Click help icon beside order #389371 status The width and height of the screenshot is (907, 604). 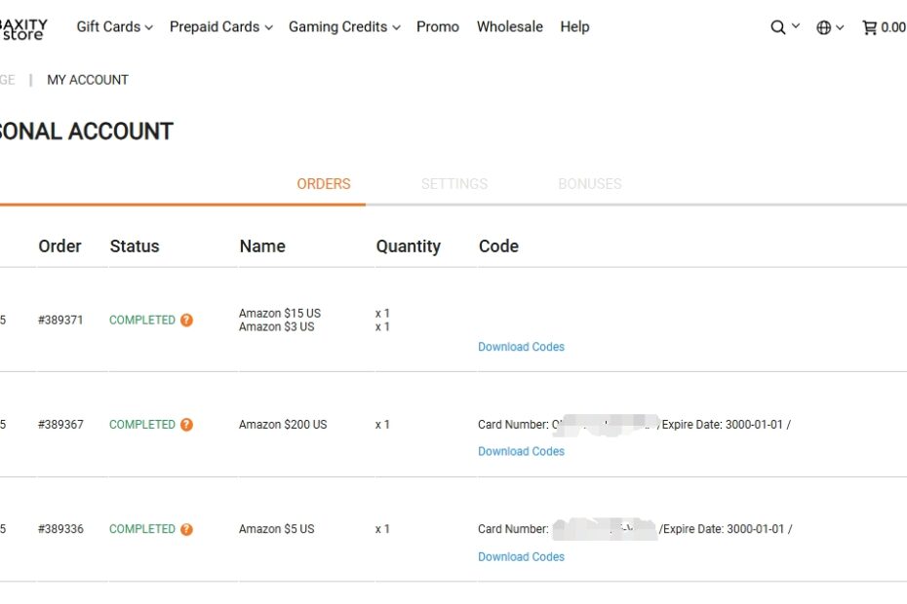click(x=186, y=320)
